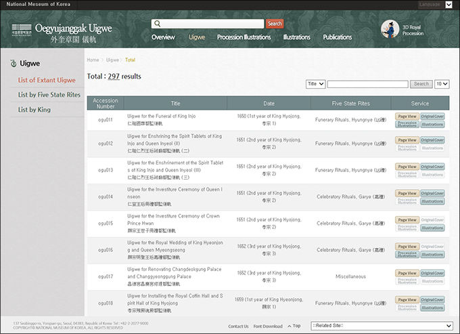Click Illustrations button for ogu015
Image resolution: width=460 pixels, height=334 pixels.
(x=432, y=228)
